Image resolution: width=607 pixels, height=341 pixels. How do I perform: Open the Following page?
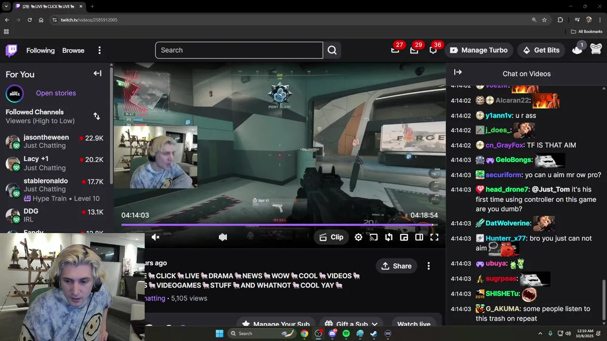click(40, 50)
